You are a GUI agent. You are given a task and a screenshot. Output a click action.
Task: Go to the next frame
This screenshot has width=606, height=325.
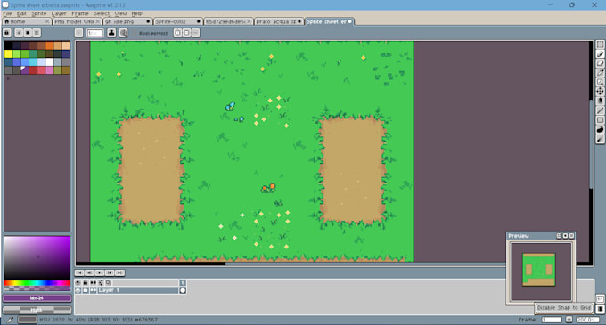[110, 272]
